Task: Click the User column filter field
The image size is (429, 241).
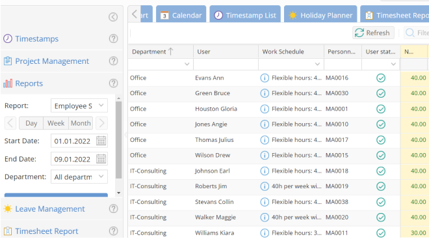Action: 226,64
